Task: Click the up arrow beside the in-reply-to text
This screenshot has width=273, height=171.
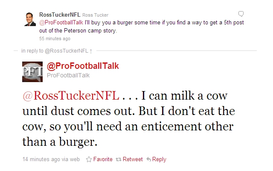Action: [x=91, y=51]
